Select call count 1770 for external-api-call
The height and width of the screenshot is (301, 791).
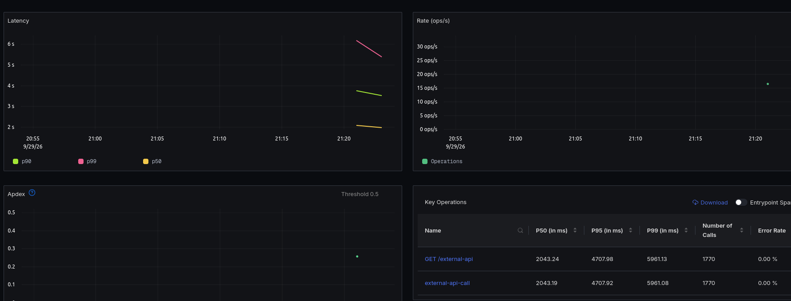(x=709, y=283)
